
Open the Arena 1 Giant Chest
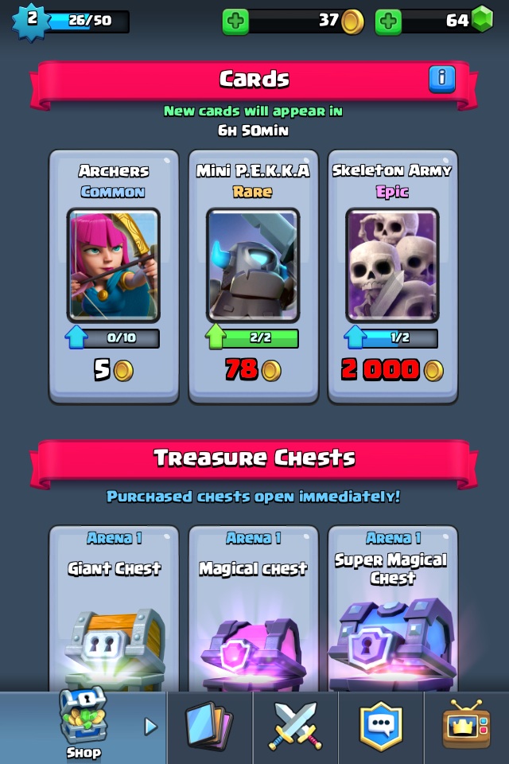coord(114,608)
